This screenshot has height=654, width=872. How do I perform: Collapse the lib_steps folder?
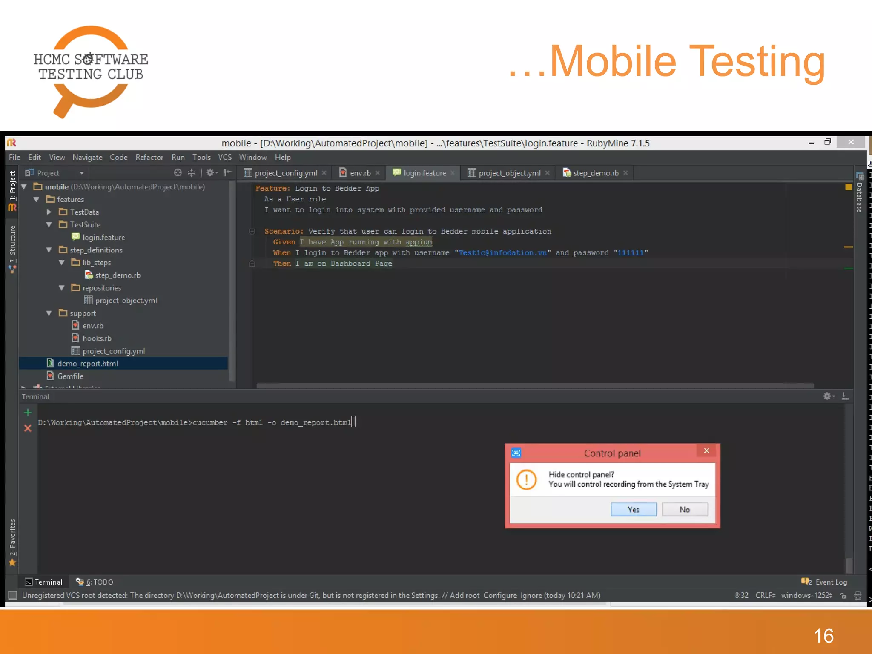pyautogui.click(x=62, y=263)
